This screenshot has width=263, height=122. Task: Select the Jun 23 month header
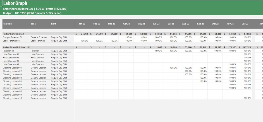pyautogui.click(x=156, y=24)
